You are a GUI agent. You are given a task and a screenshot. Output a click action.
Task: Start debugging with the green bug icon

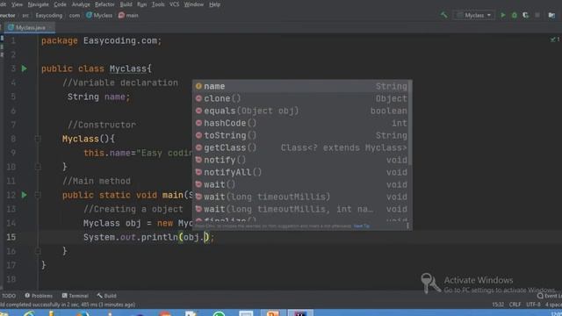tap(515, 15)
